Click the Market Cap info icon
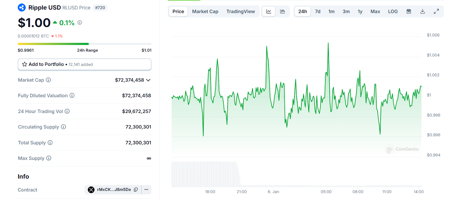 coord(48,80)
